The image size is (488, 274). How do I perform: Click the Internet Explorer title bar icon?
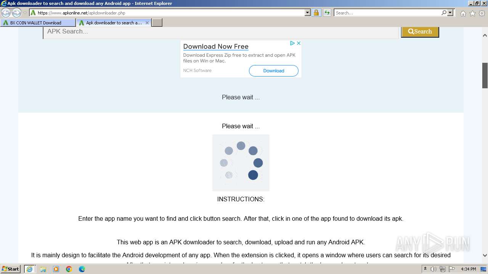[x=4, y=3]
